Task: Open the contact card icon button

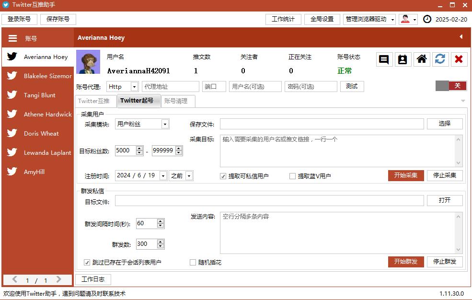Action: point(403,59)
